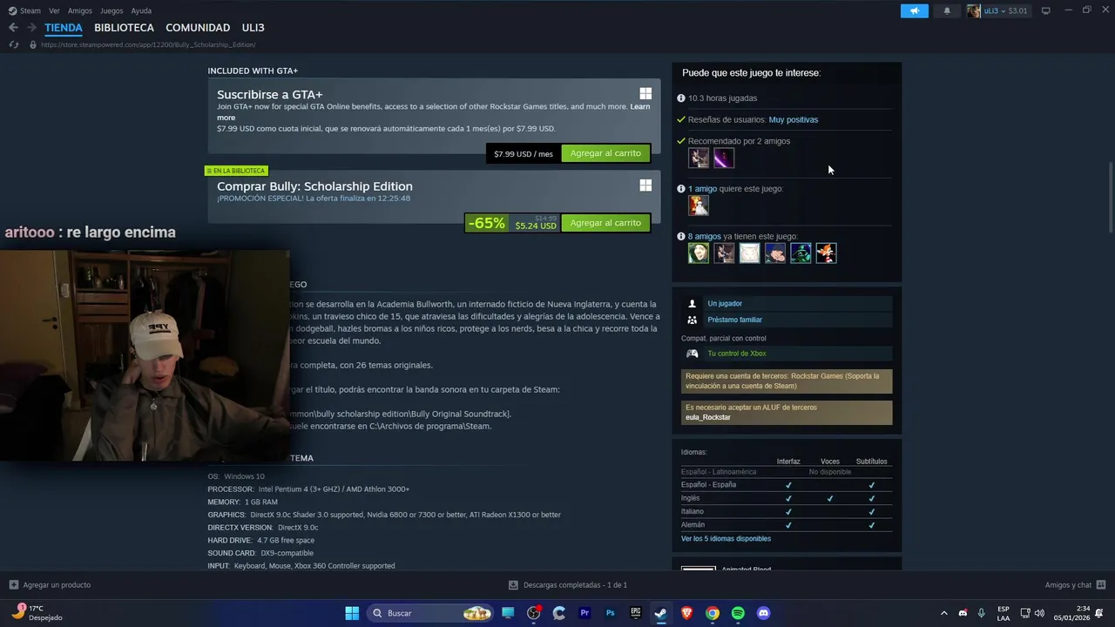Click the store URL address field
Viewport: 1115px width, 627px height.
pos(148,44)
